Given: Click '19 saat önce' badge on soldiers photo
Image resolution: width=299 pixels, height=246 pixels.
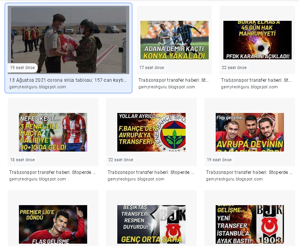Looking at the screenshot, I should (x=22, y=67).
